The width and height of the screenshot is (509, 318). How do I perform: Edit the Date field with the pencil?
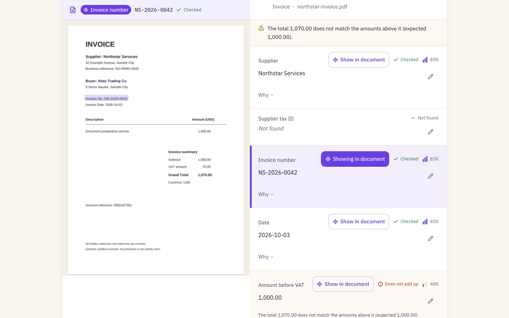(x=431, y=238)
